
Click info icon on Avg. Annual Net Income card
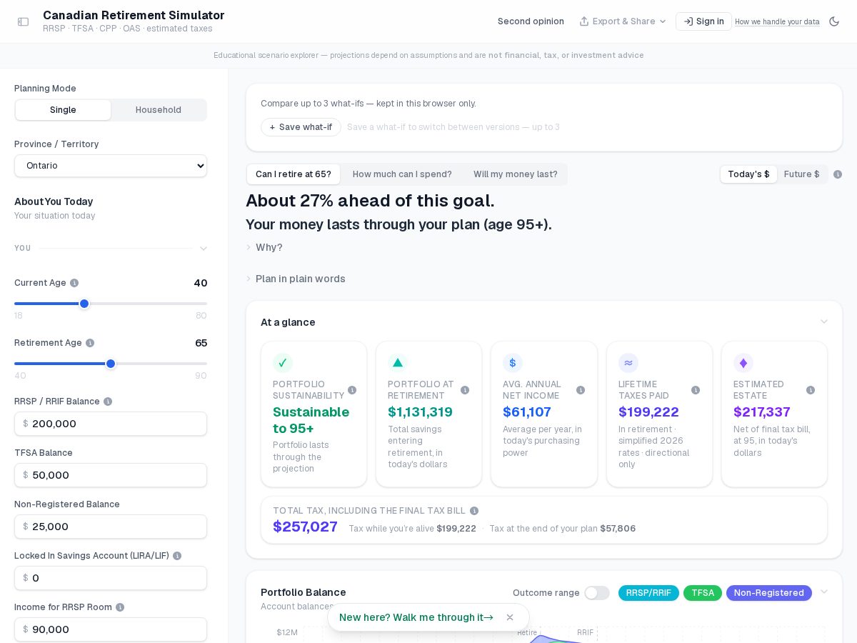(x=581, y=390)
